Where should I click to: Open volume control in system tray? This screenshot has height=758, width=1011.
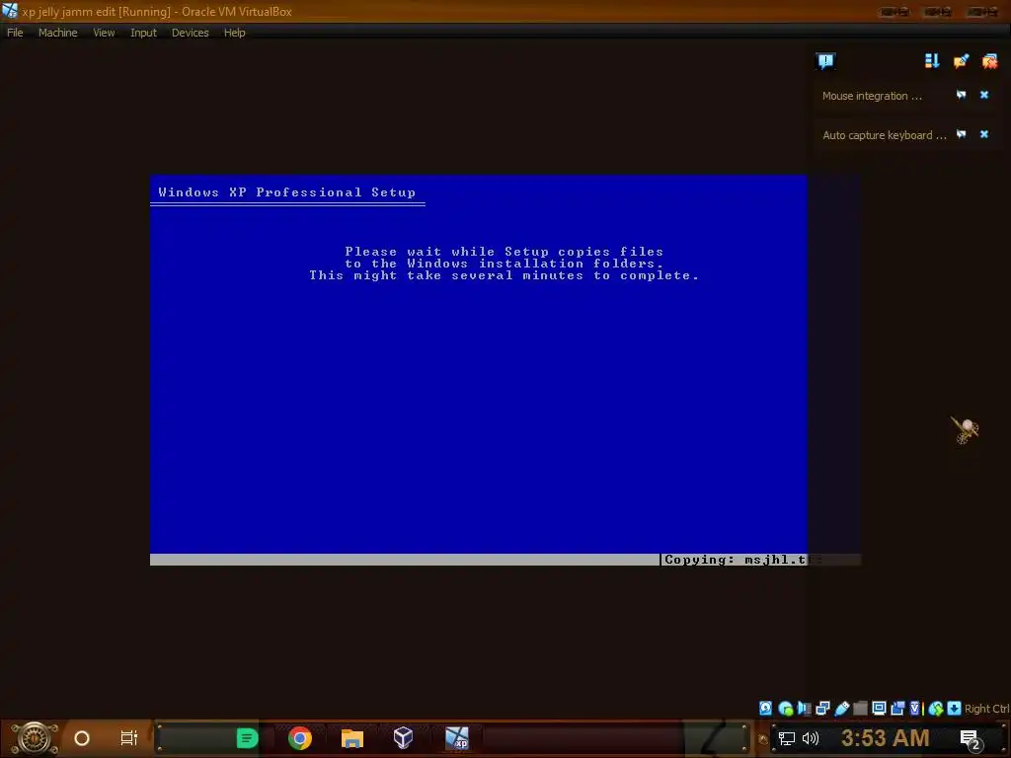811,738
